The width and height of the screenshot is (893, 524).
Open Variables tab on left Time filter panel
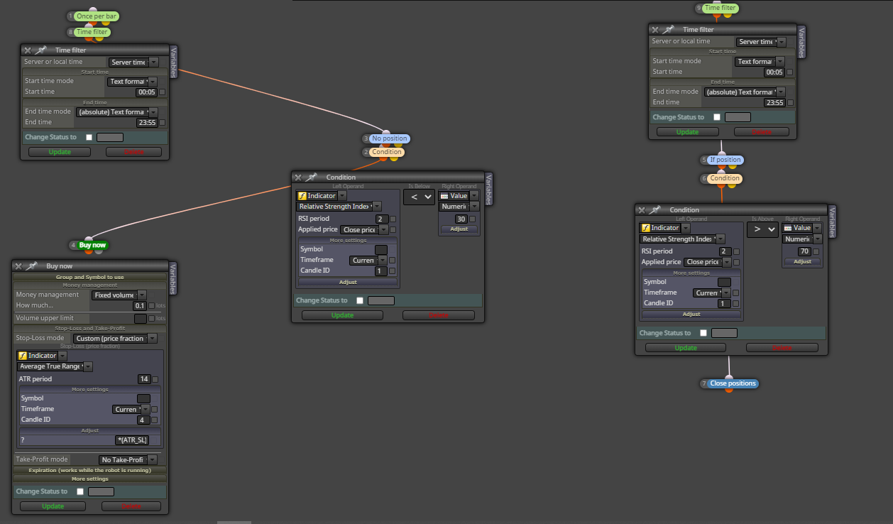pos(172,62)
